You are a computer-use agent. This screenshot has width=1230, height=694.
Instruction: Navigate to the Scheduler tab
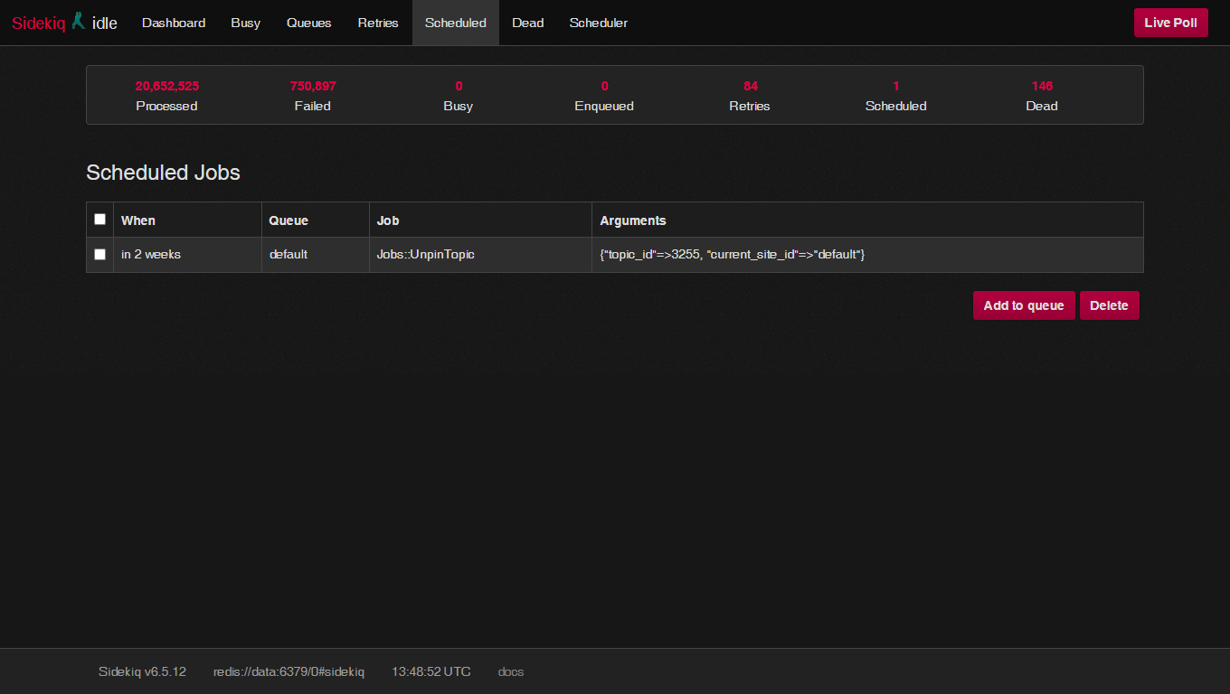point(599,23)
